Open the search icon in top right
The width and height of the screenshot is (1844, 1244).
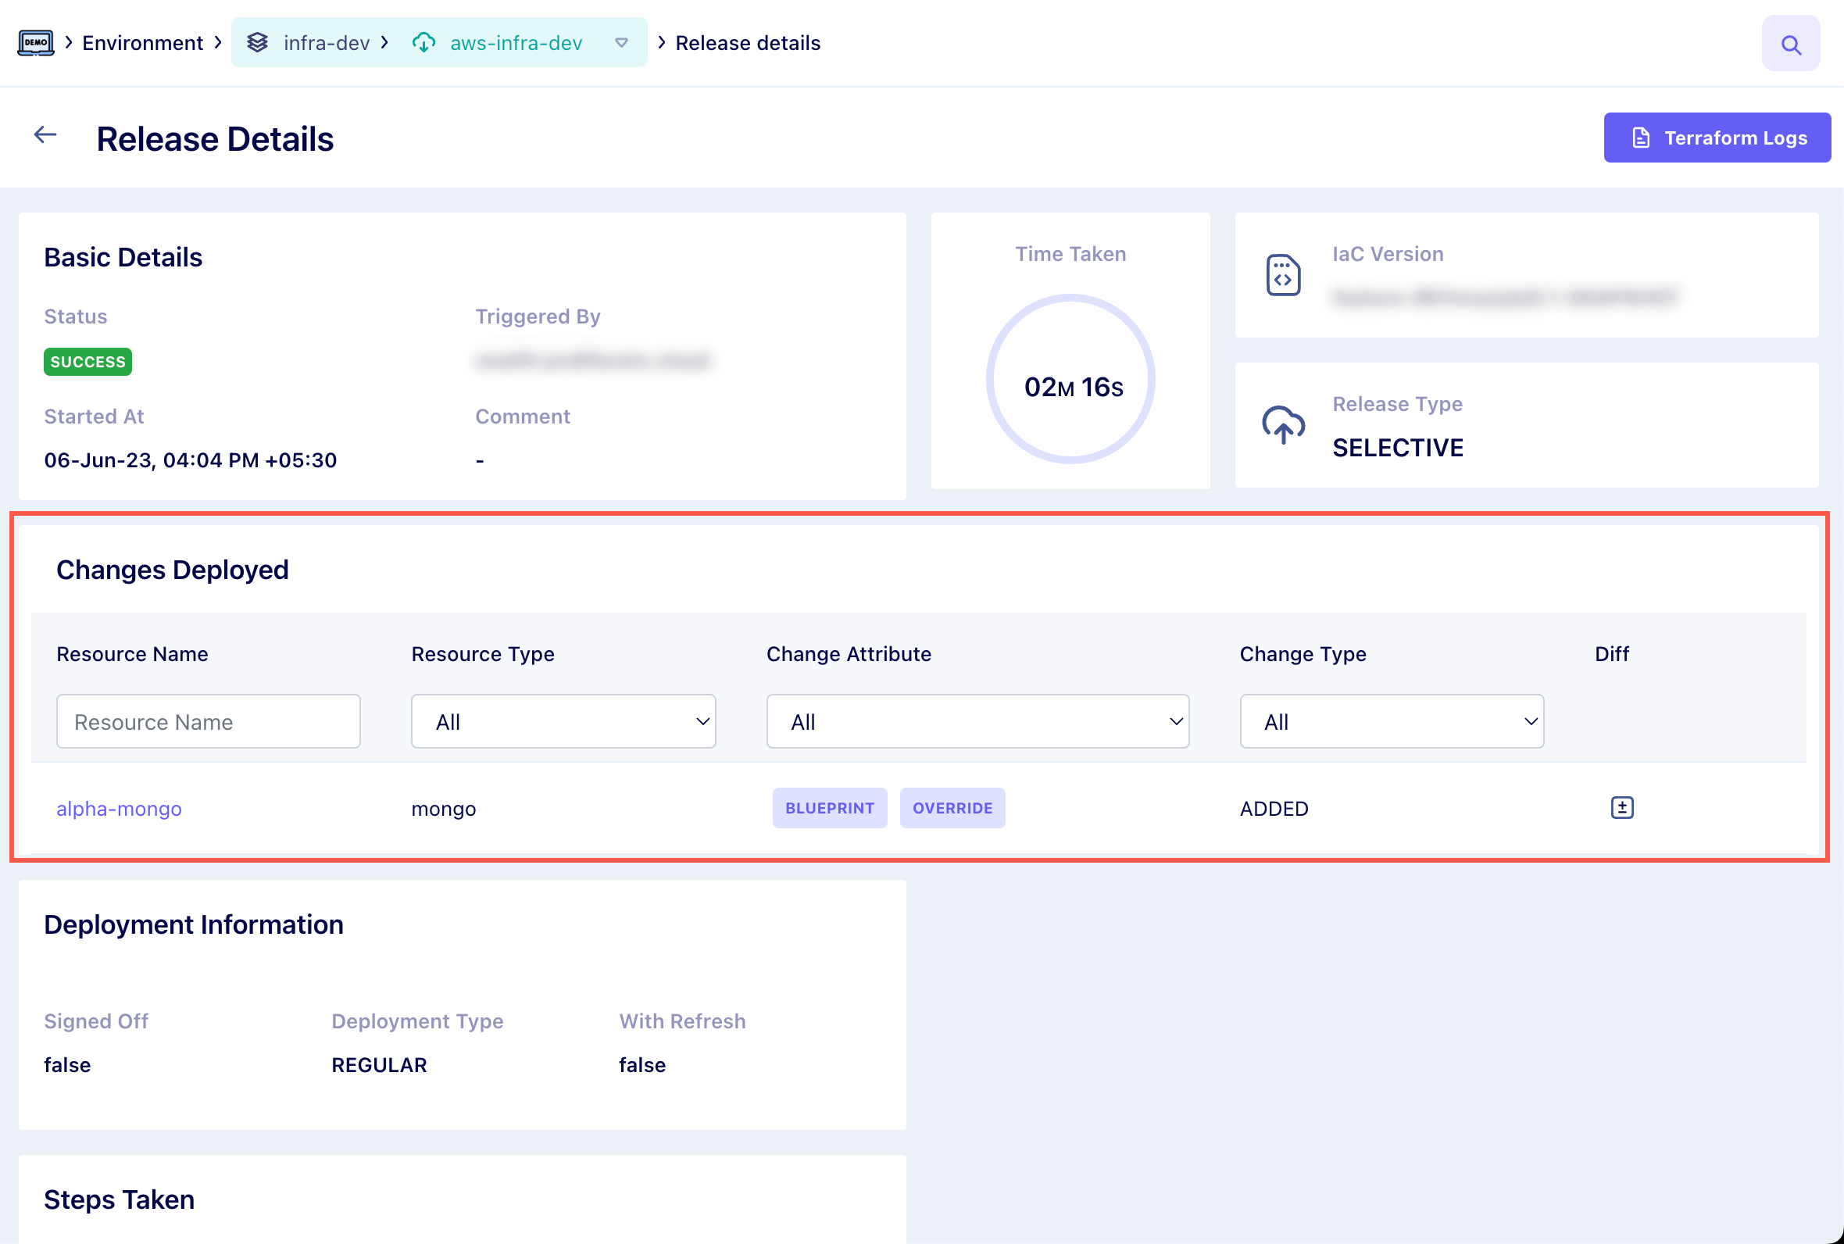pos(1790,45)
